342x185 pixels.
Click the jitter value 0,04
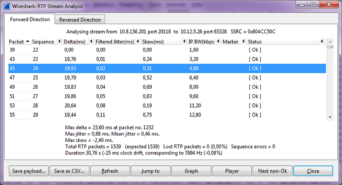[x=100, y=87]
